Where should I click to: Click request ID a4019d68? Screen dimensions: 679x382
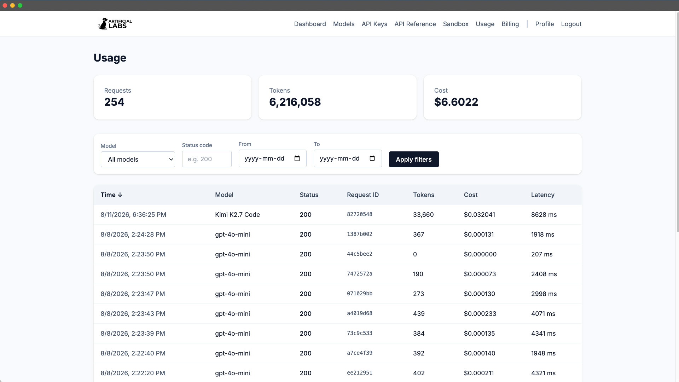[359, 313]
